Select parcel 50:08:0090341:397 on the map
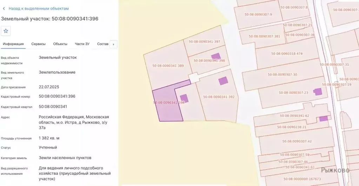Viewport: 359px width, 186px height. tap(204, 41)
